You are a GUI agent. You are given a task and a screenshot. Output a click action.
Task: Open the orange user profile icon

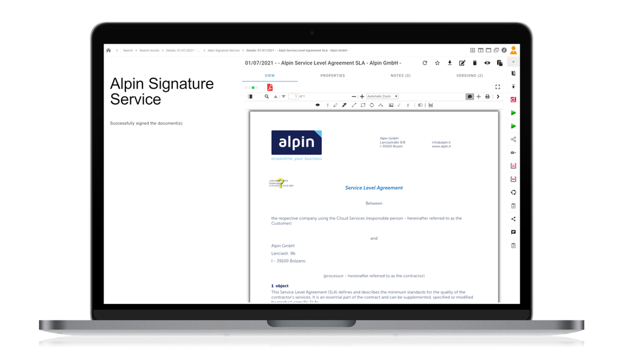(513, 50)
